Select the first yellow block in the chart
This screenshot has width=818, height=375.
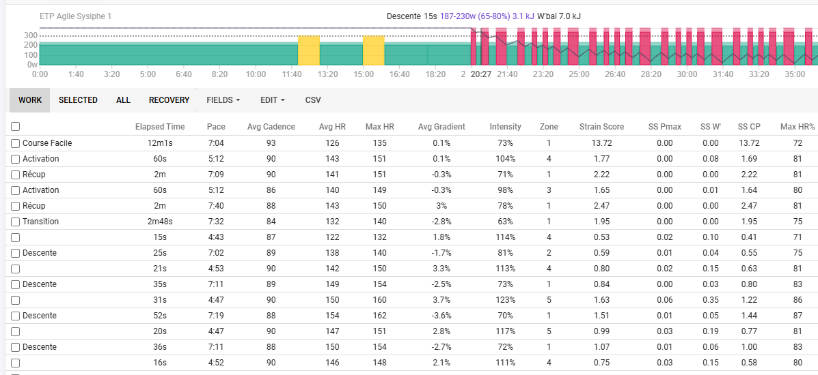pos(309,50)
